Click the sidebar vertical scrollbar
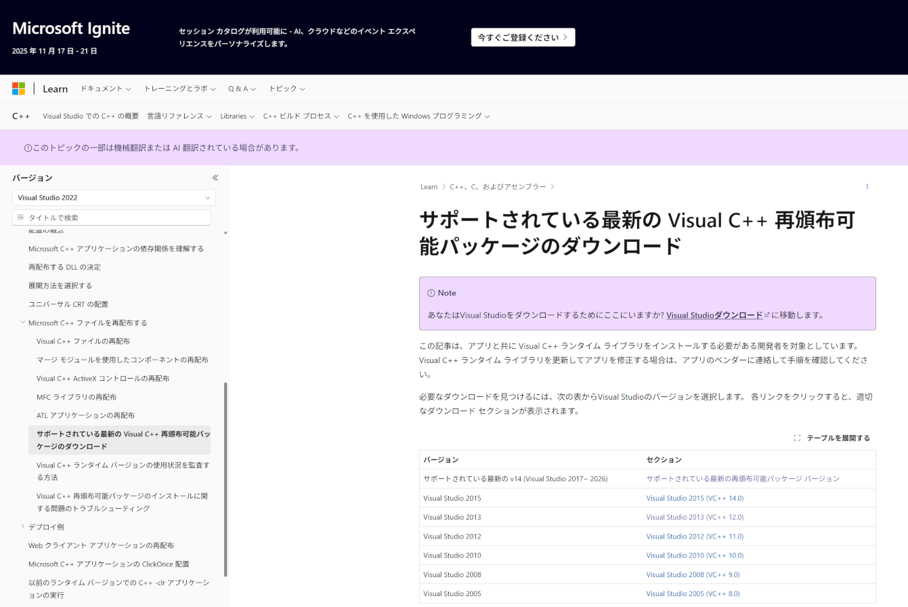 tap(225, 479)
